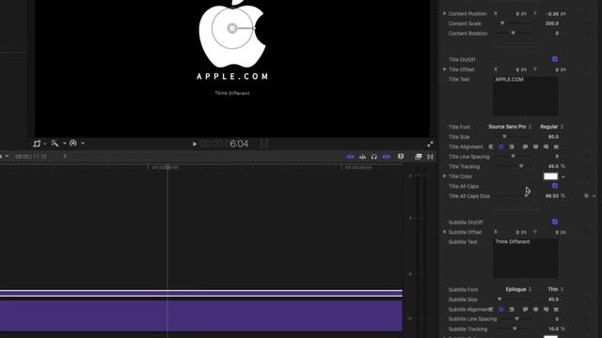Expand the Subtitle Offset parameter
Viewport: 602px width, 338px height.
tap(445, 232)
